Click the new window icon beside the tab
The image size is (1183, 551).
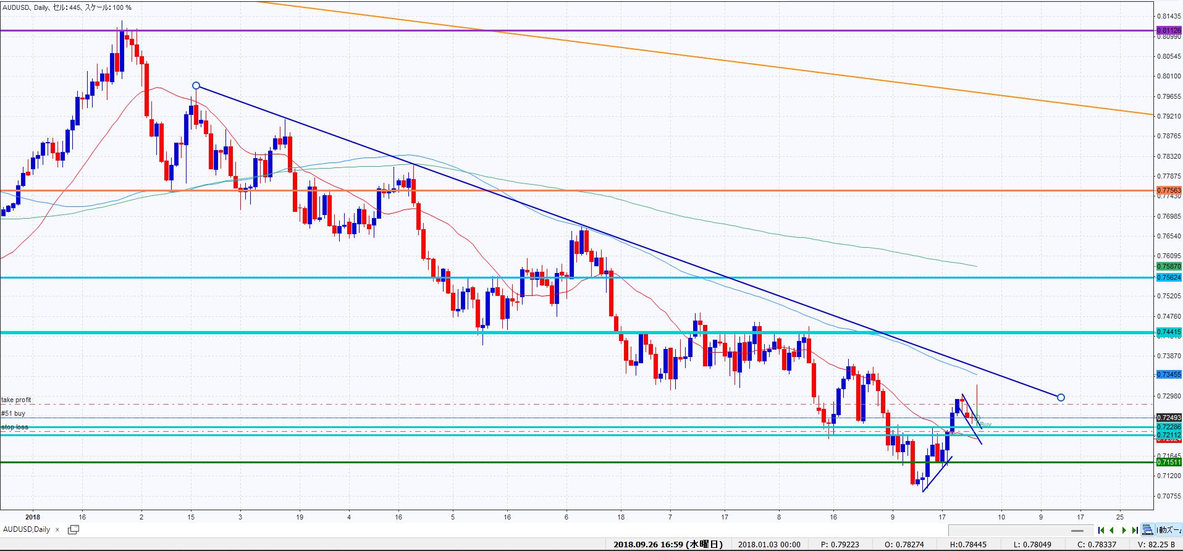[x=73, y=529]
